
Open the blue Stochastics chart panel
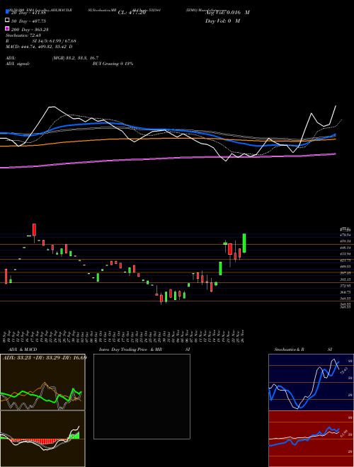(311, 382)
